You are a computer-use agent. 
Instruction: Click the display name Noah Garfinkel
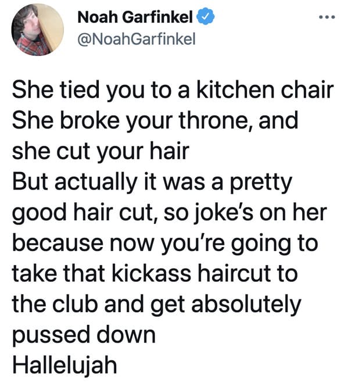point(135,17)
